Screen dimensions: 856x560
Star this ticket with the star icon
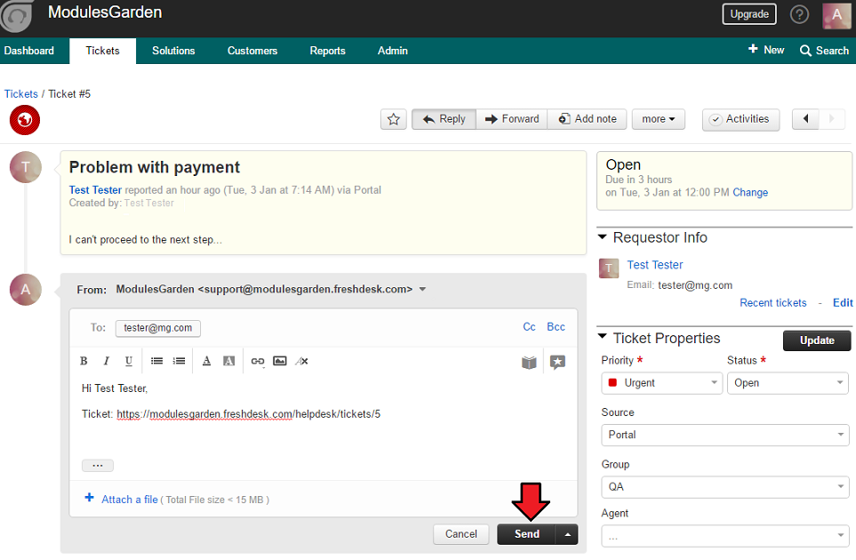click(x=393, y=119)
